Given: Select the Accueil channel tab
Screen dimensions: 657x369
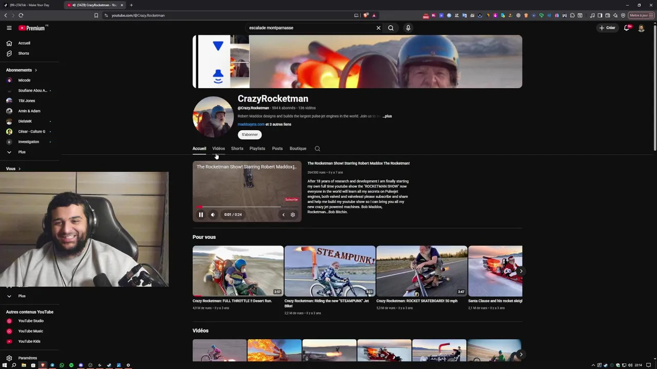Looking at the screenshot, I should [199, 149].
